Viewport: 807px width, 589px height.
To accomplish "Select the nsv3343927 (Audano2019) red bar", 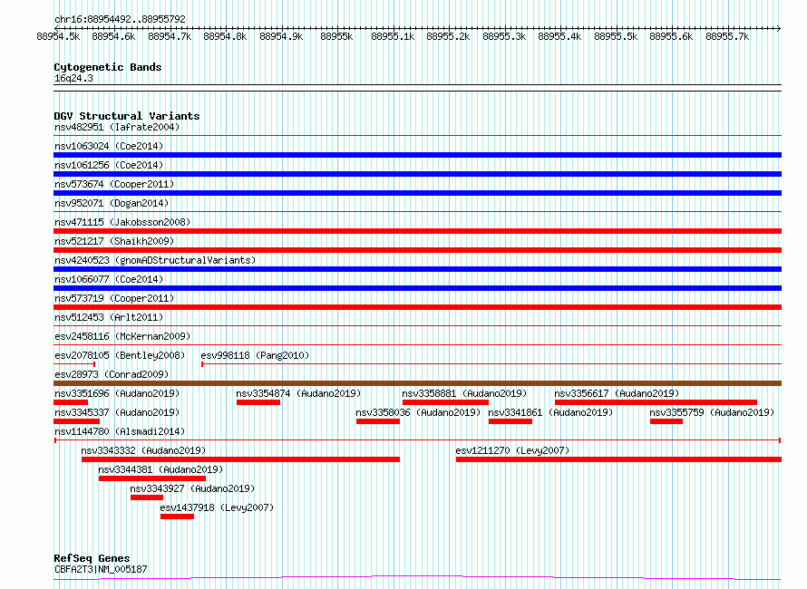I will [x=147, y=497].
